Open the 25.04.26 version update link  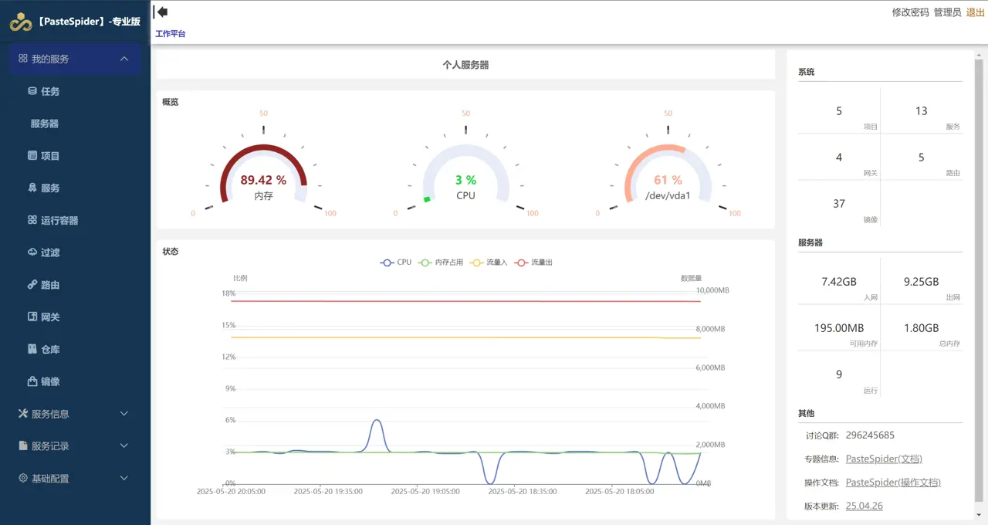864,506
